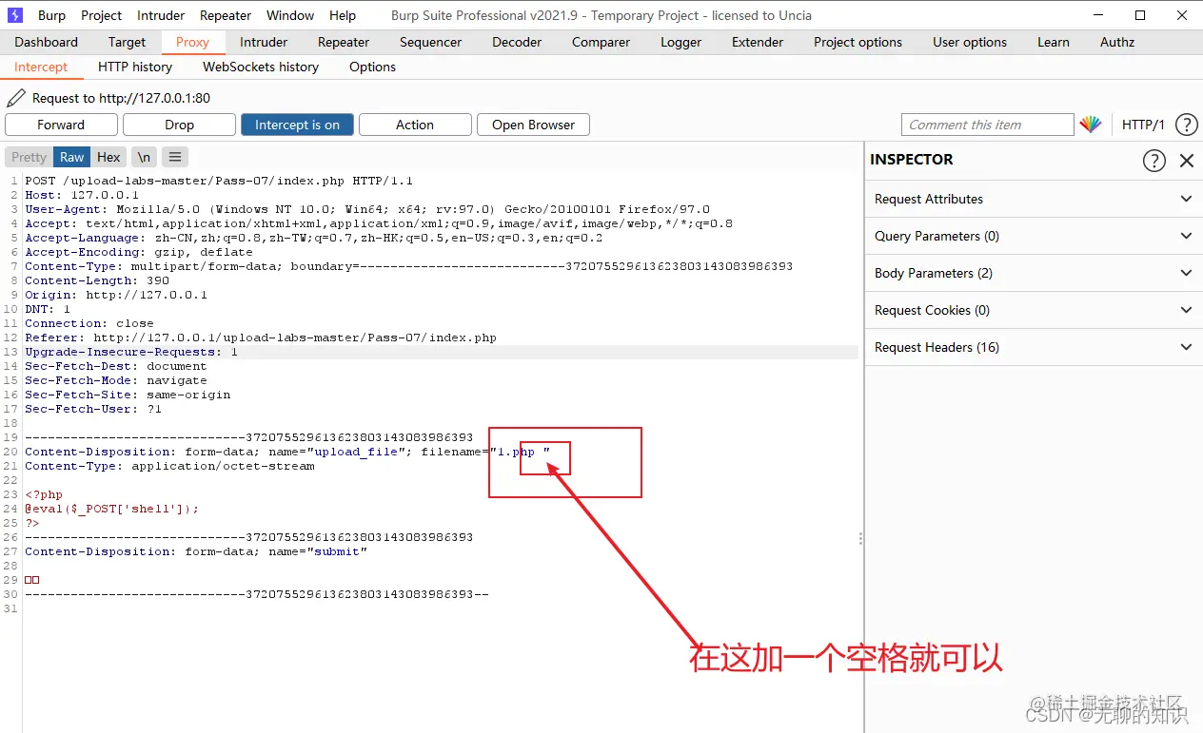The height and width of the screenshot is (733, 1203).
Task: Expand Request Cookies (0) section
Action: [x=1033, y=310]
